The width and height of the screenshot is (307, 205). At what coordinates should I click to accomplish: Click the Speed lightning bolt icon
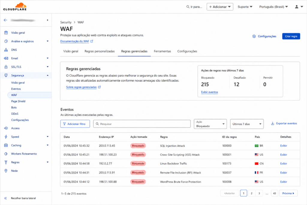pos(6,137)
